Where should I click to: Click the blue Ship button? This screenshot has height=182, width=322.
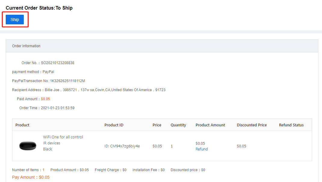tap(15, 20)
